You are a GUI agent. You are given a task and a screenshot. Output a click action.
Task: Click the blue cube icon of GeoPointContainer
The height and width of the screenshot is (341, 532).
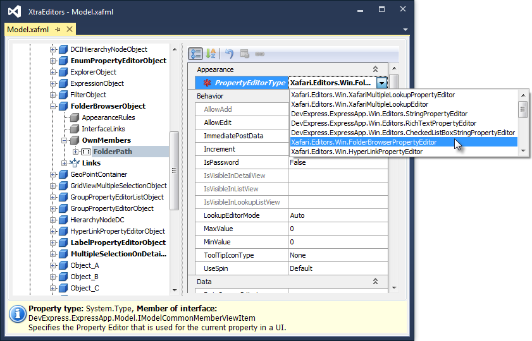[63, 174]
